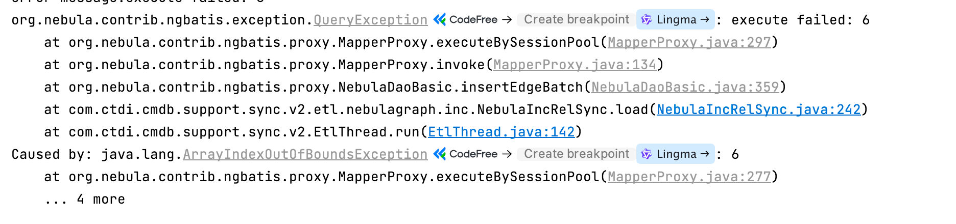The height and width of the screenshot is (224, 956).
Task: Click the CodeFree logo beside ArrayIndexOutOfBoundsException
Action: click(x=439, y=154)
